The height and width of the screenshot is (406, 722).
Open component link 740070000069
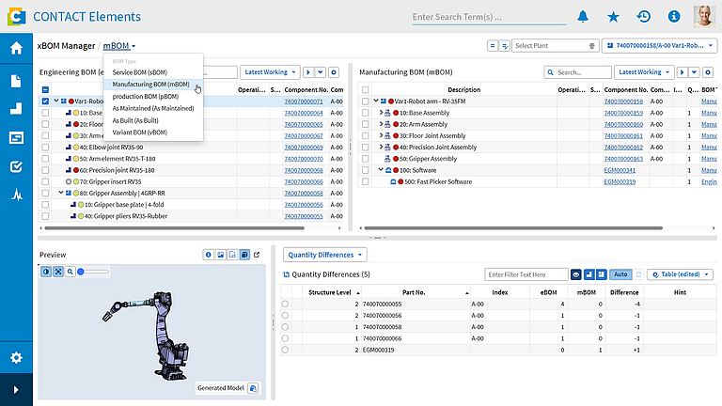coord(304,148)
